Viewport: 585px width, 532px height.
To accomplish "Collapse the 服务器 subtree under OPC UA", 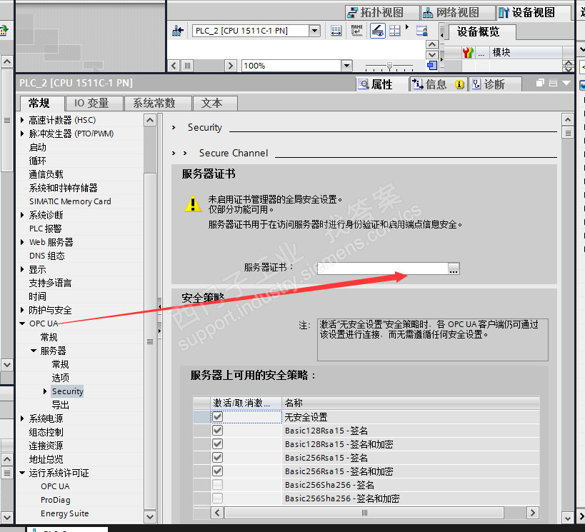I will (34, 351).
